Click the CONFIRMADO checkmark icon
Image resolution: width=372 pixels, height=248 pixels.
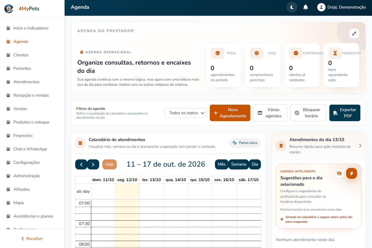(x=296, y=53)
